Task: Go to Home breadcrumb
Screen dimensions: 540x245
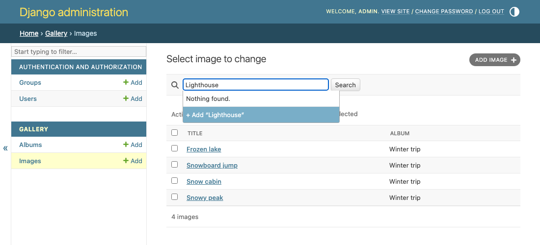Action: point(29,33)
